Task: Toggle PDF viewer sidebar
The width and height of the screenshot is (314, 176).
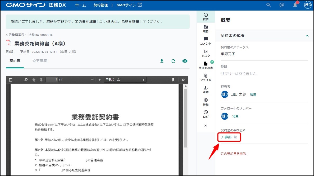Action: tap(11, 80)
